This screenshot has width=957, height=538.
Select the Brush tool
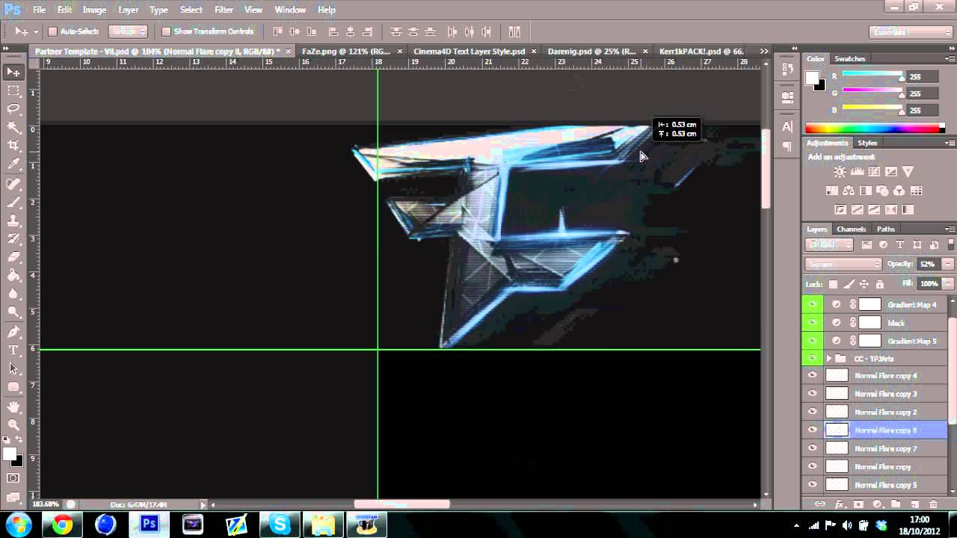(13, 202)
